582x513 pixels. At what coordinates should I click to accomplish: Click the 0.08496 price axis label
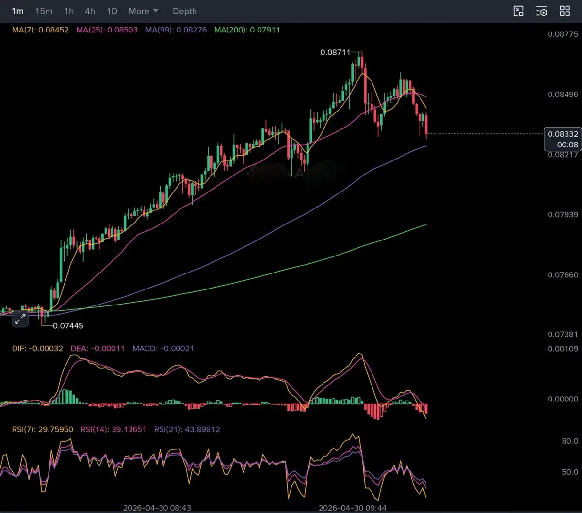click(563, 94)
